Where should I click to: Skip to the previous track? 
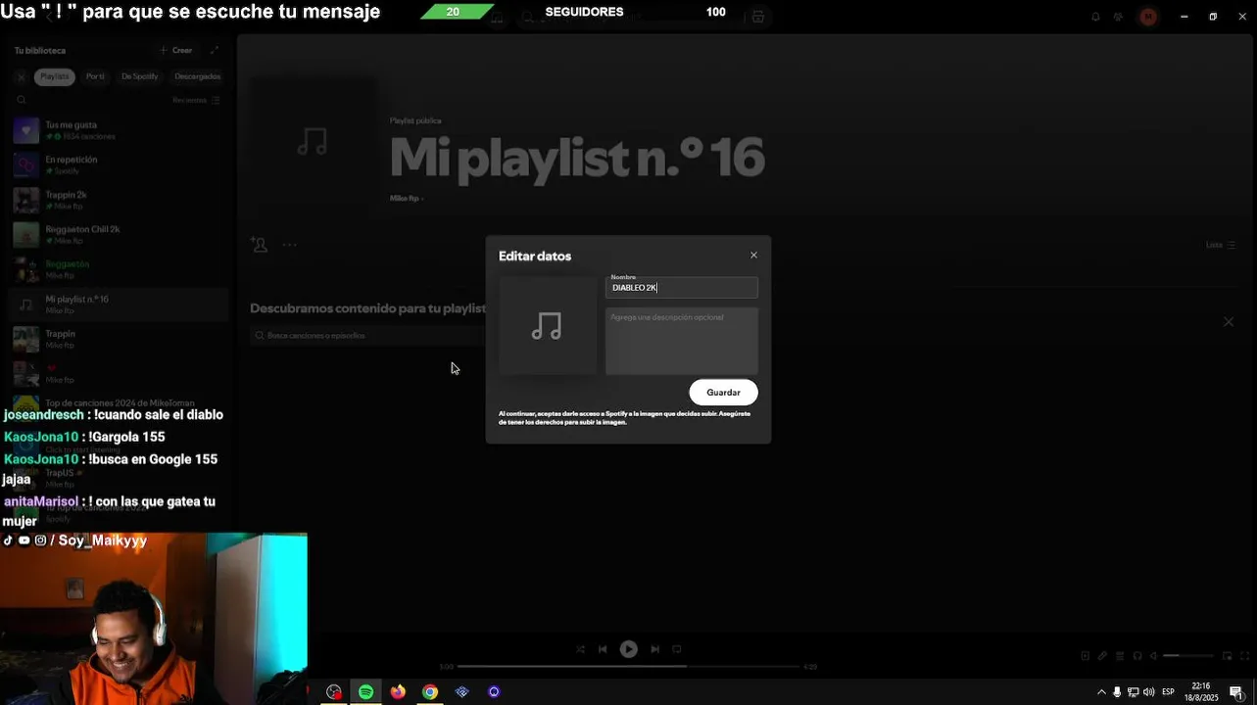click(x=603, y=649)
